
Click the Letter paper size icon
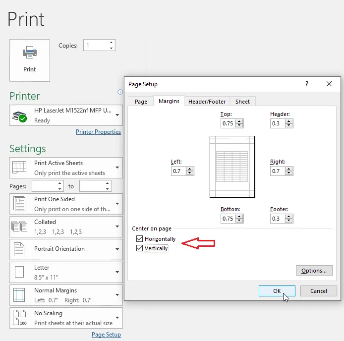coord(19,272)
